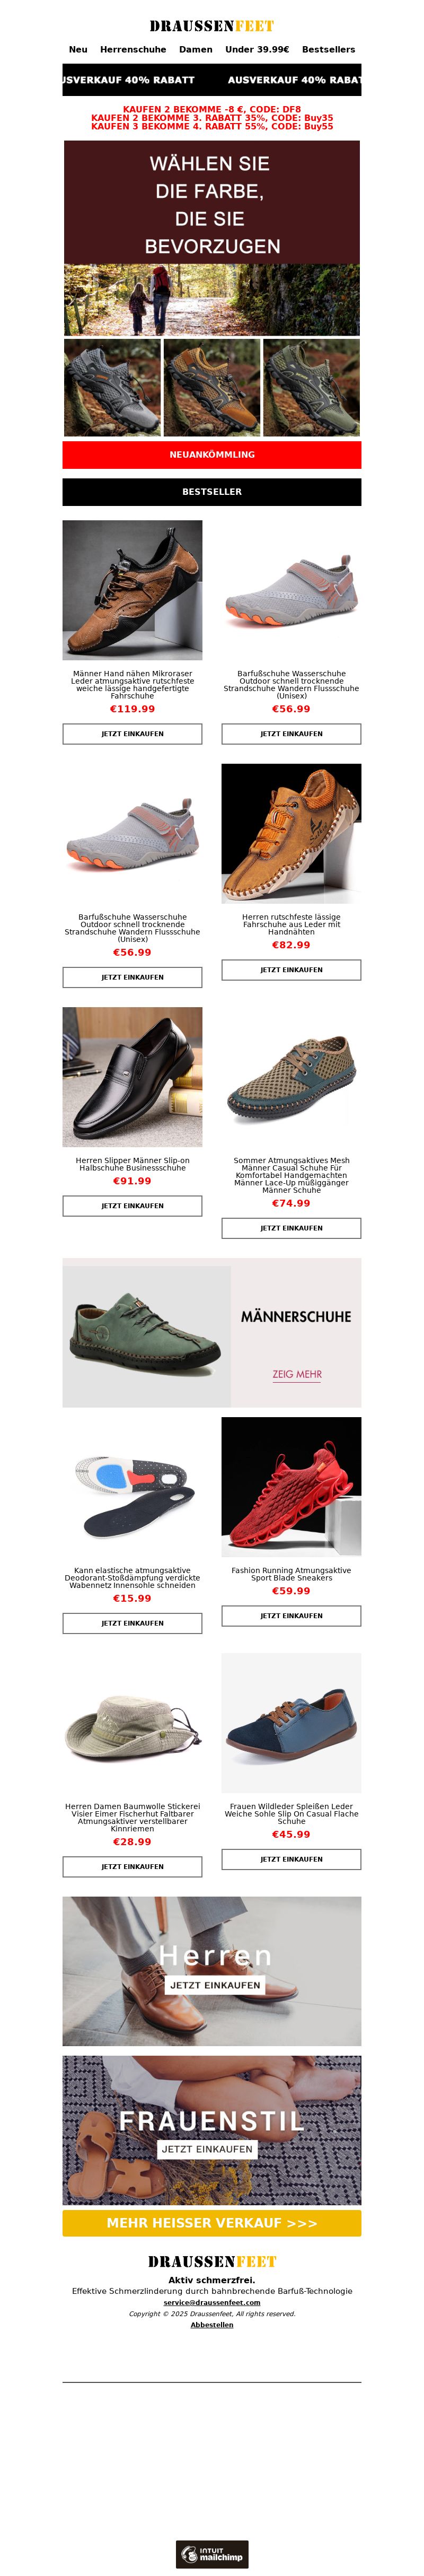Open the Damen menu item
The image size is (424, 2576).
(196, 49)
